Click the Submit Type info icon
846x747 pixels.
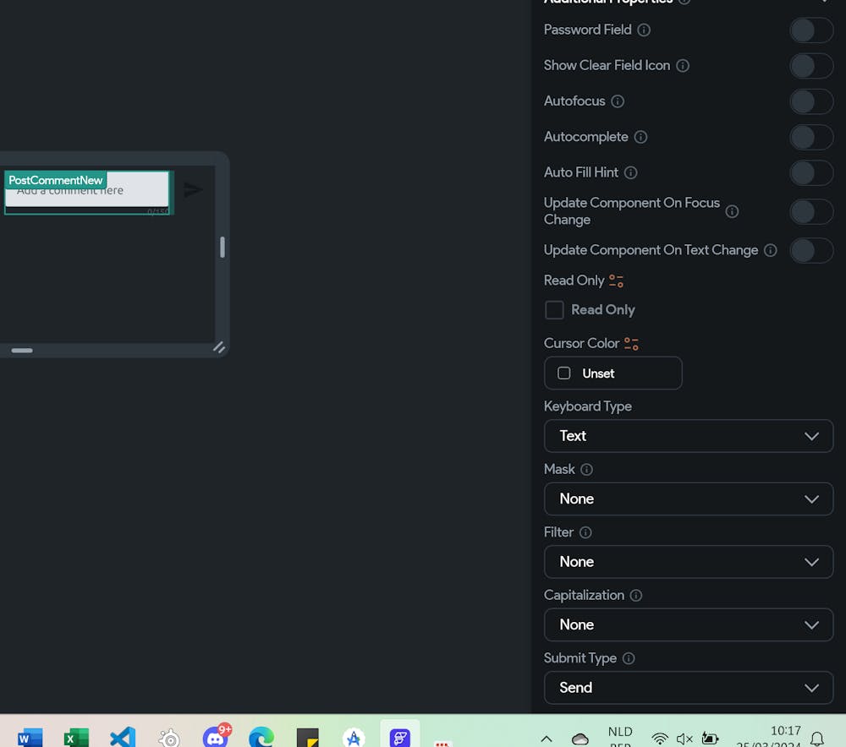click(629, 658)
